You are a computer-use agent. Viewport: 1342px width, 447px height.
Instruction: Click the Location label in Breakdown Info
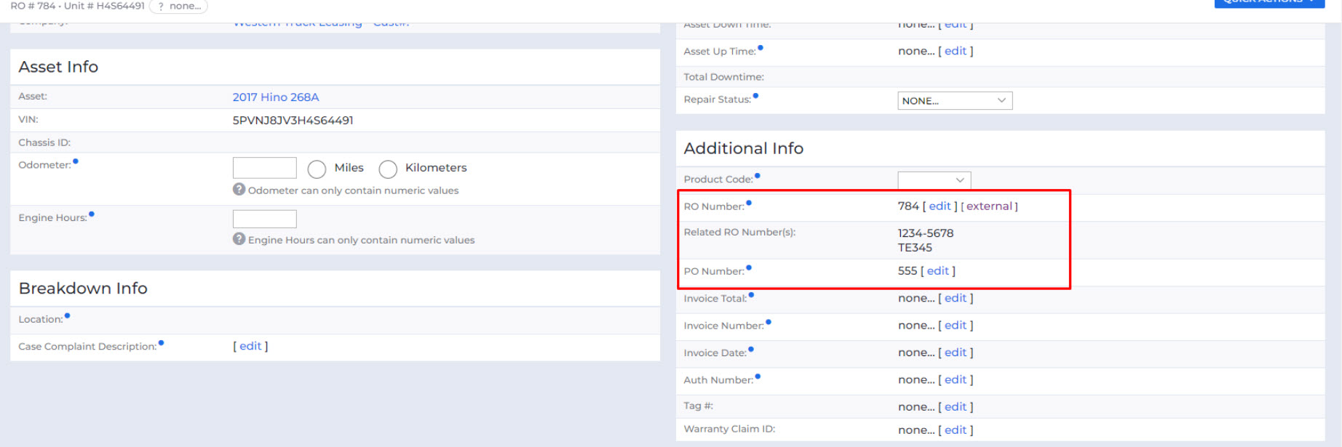pos(41,319)
